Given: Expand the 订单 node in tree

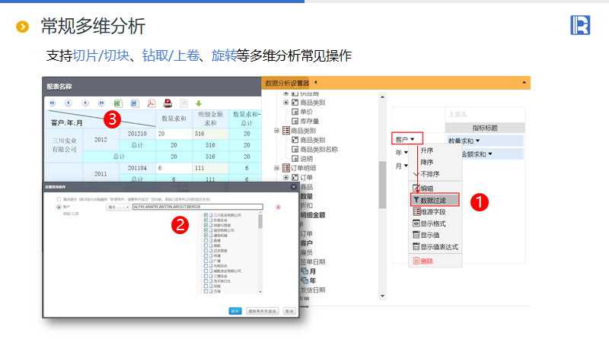Looking at the screenshot, I should (x=286, y=177).
